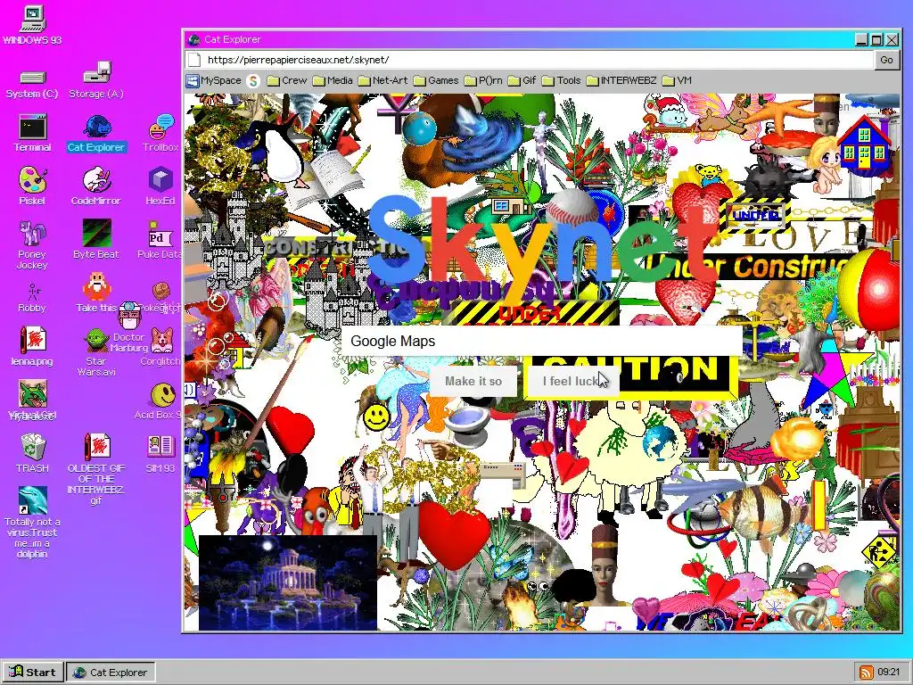Expand the INTERWEBZ bookmarks folder

click(621, 80)
